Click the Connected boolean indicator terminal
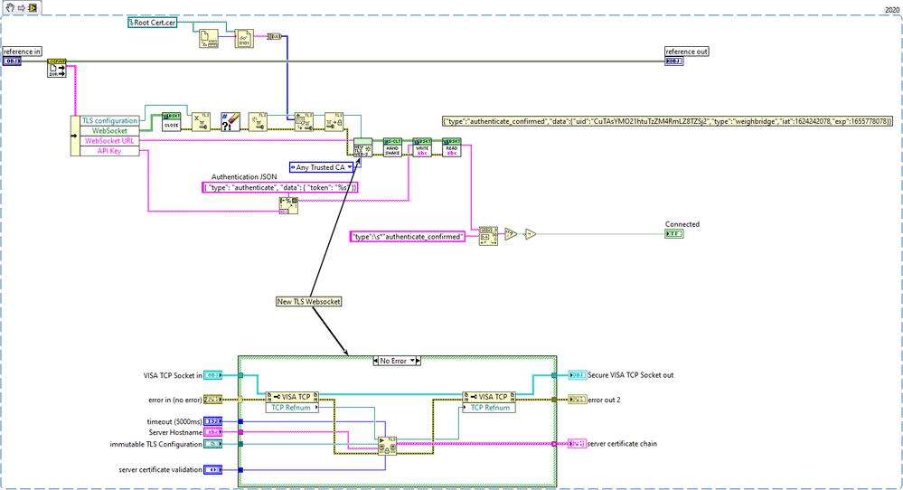This screenshot has width=903, height=490. (673, 234)
